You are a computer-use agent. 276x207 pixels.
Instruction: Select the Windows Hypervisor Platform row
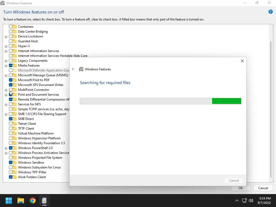point(39,138)
